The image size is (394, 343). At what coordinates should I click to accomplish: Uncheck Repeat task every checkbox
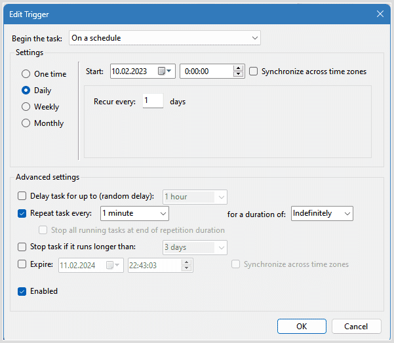(x=22, y=214)
